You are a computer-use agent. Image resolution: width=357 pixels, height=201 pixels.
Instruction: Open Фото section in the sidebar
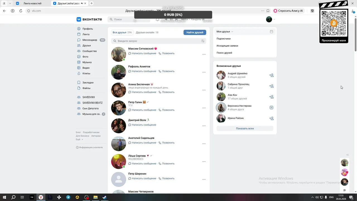[x=85, y=57]
